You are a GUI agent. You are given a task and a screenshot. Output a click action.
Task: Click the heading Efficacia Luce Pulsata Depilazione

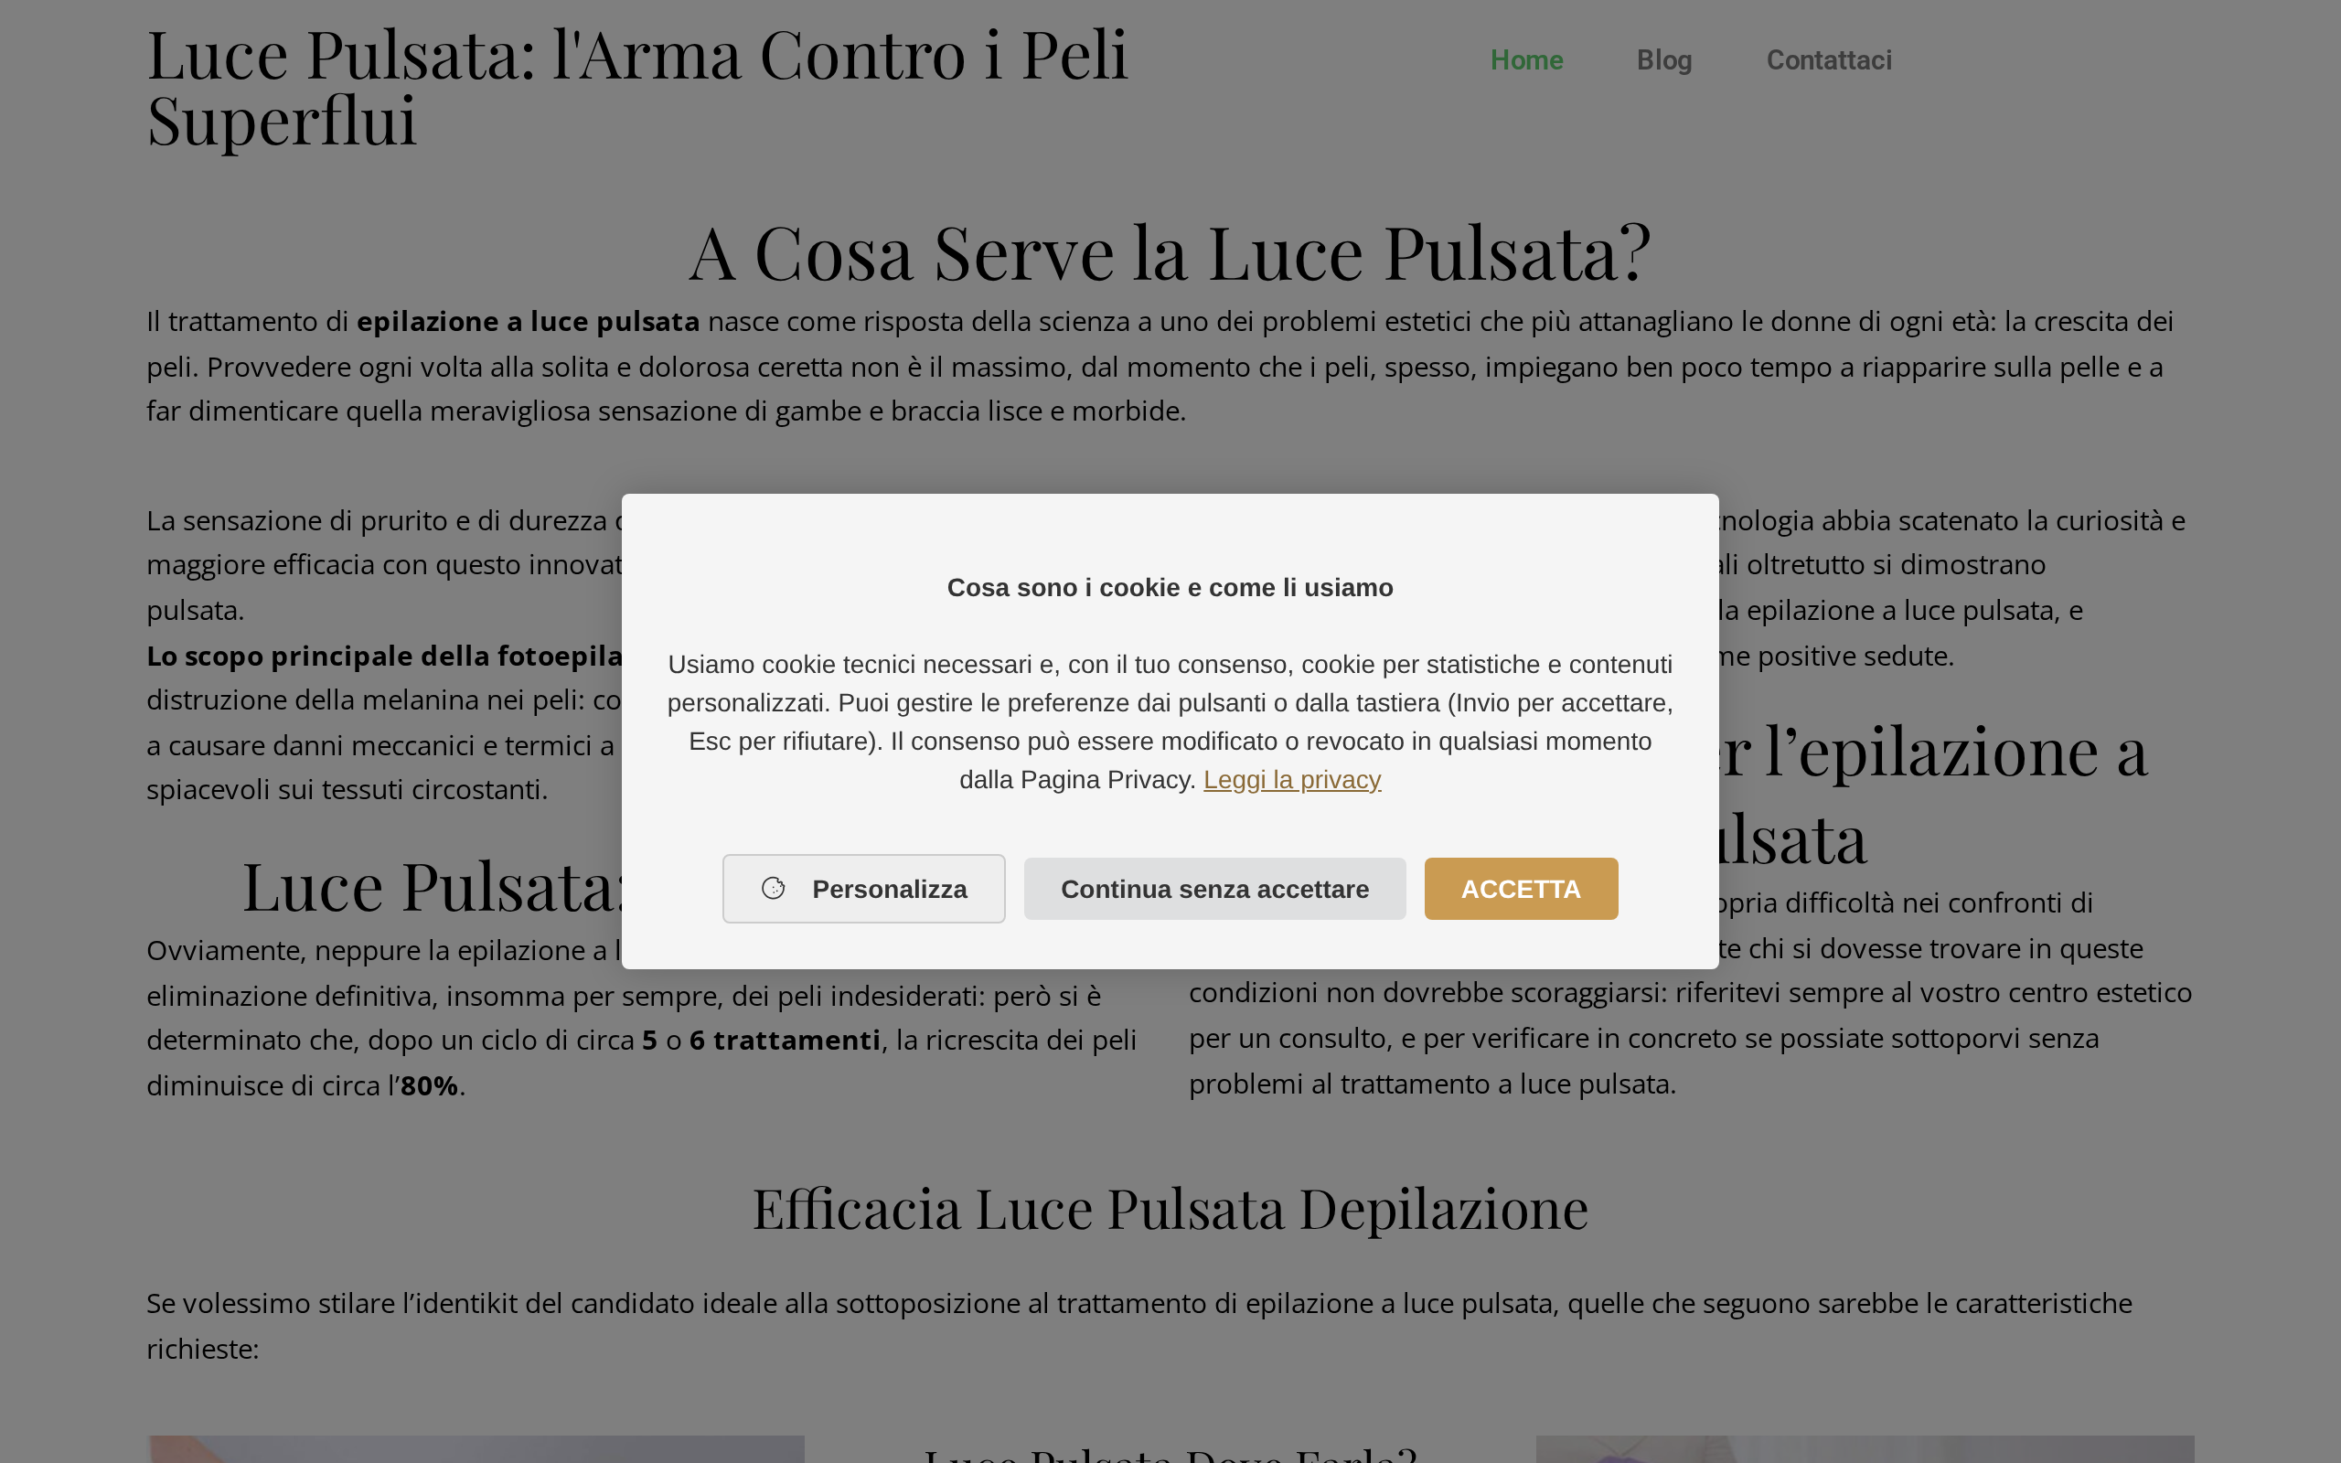[1170, 1209]
